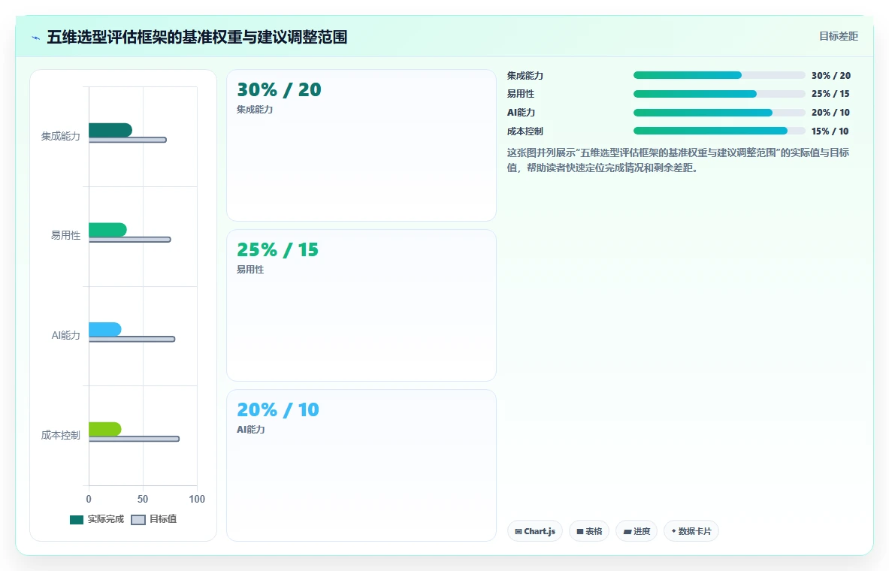Screen dimensions: 889x571
Task: Click the description paragraph starting 这张图并列展示
Action: tap(678, 160)
